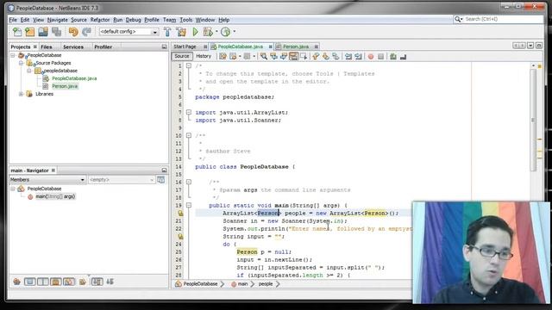Image resolution: width=552 pixels, height=310 pixels.
Task: Toggle Show Inherited Members in Navigator
Action: click(x=16, y=282)
